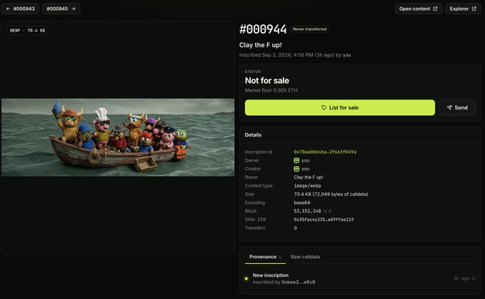
Task: Click the external link icon beside 3h ago
Action: 474,278
